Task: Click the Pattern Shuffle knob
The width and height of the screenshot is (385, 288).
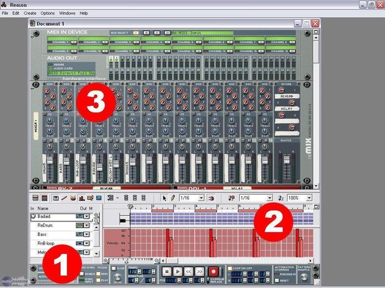Action: click(x=304, y=277)
